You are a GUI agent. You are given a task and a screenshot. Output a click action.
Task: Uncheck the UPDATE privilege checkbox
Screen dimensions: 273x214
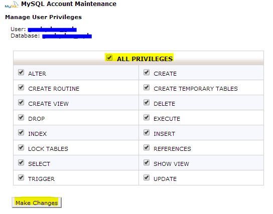point(147,177)
